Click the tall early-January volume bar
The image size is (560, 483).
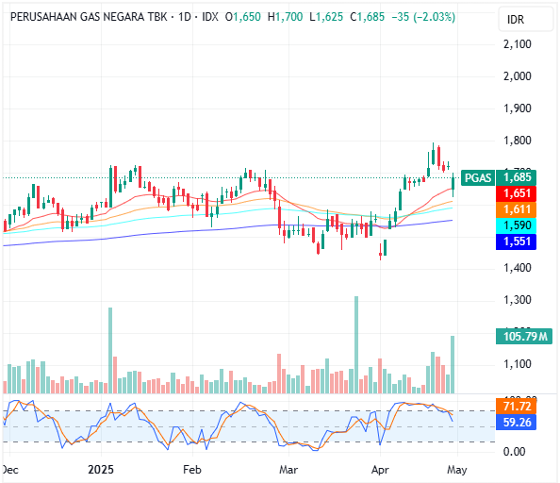[110, 351]
